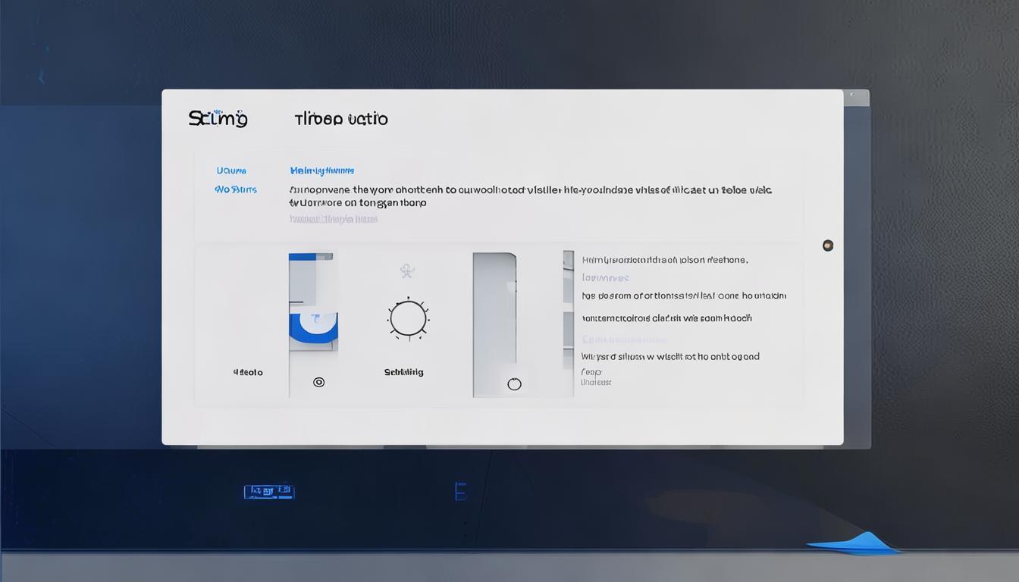Select the radio button on the gray panel

tap(514, 384)
